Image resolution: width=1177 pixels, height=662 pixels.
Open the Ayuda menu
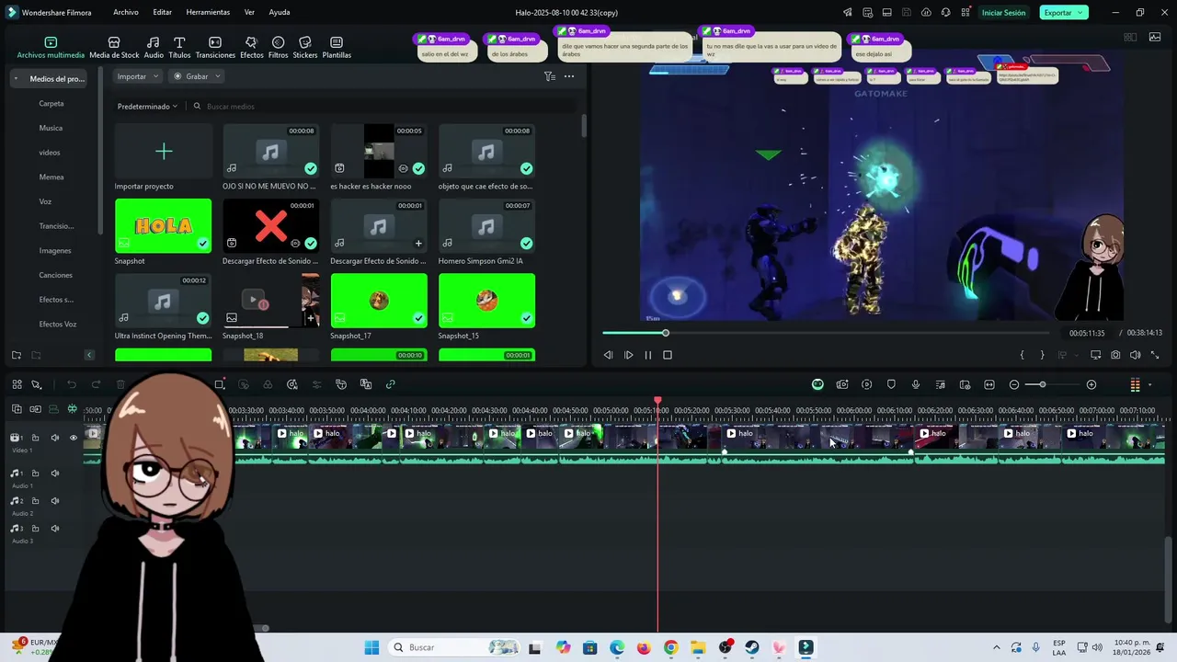coord(280,13)
